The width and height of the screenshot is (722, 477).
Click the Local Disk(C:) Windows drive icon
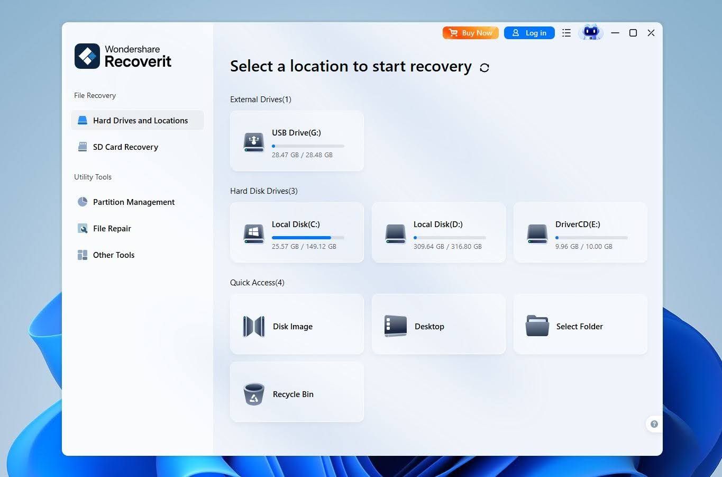click(254, 234)
